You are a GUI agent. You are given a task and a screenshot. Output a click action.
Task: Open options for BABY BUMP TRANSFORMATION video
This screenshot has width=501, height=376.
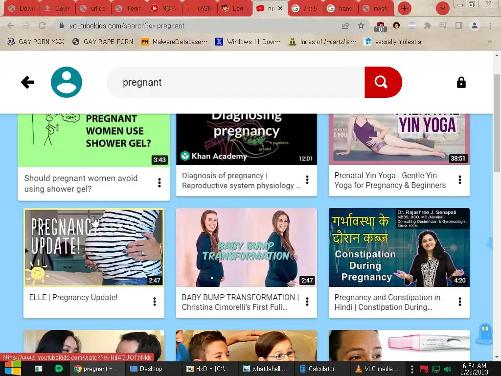307,302
